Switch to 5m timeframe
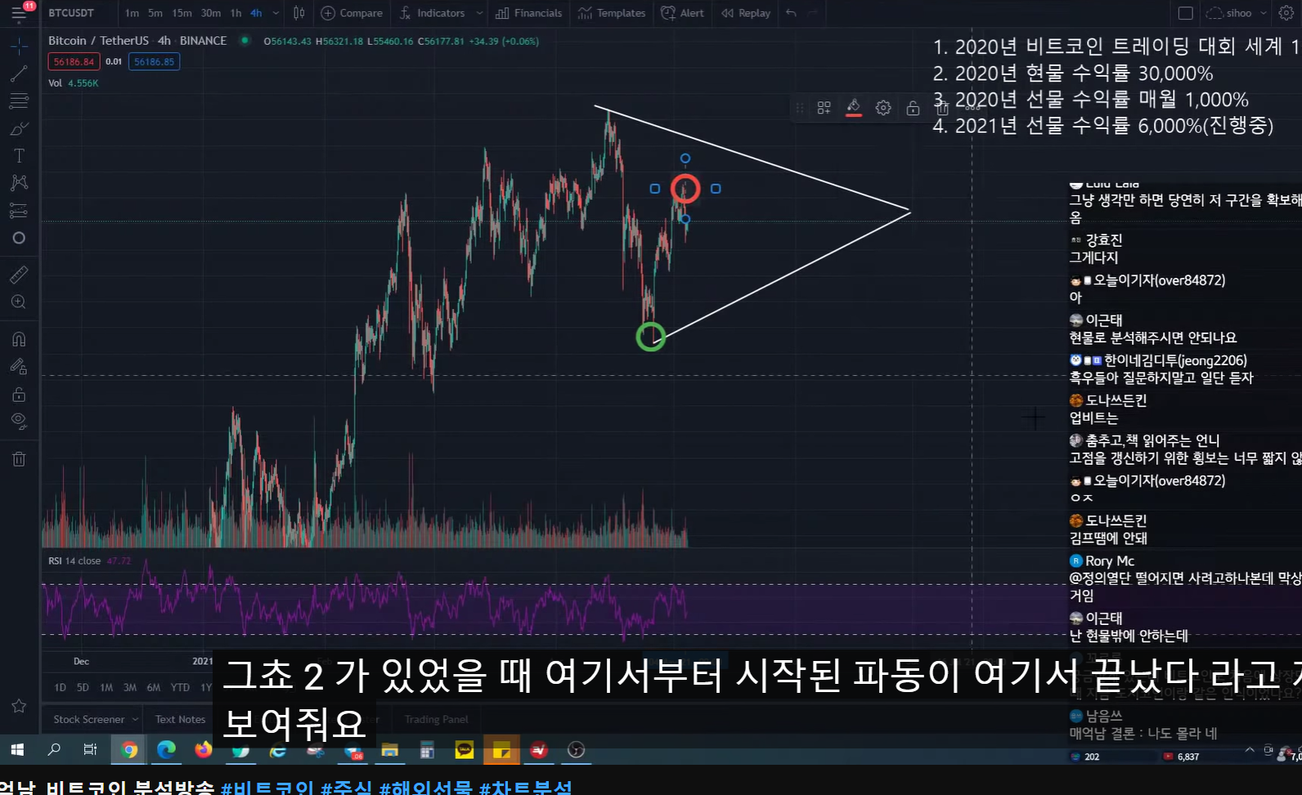The height and width of the screenshot is (795, 1302). (x=155, y=13)
